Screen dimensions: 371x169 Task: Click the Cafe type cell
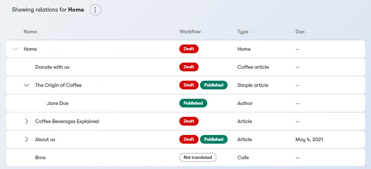[x=243, y=158]
